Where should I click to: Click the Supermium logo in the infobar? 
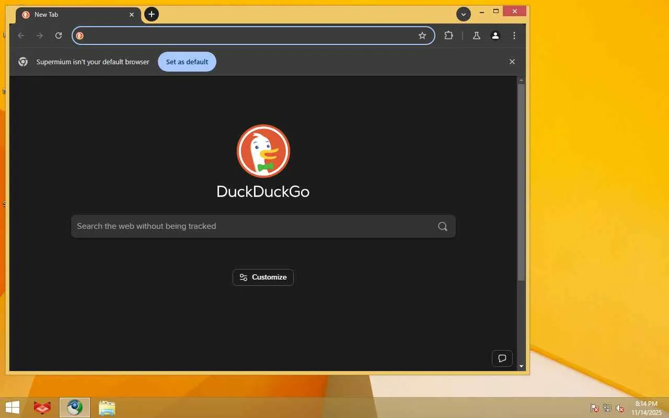point(23,62)
